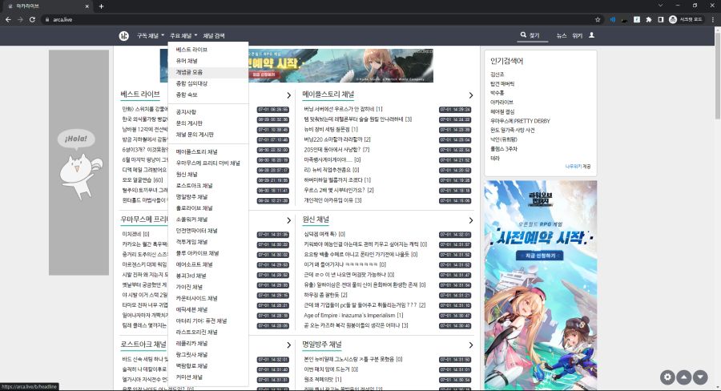Open popular search term 아카라이브
721x391 pixels.
(x=501, y=102)
